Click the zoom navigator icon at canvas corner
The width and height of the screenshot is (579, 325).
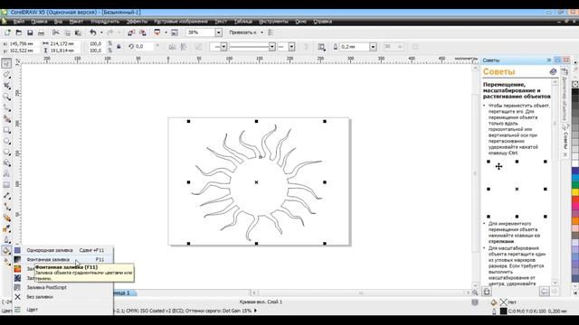[475, 292]
